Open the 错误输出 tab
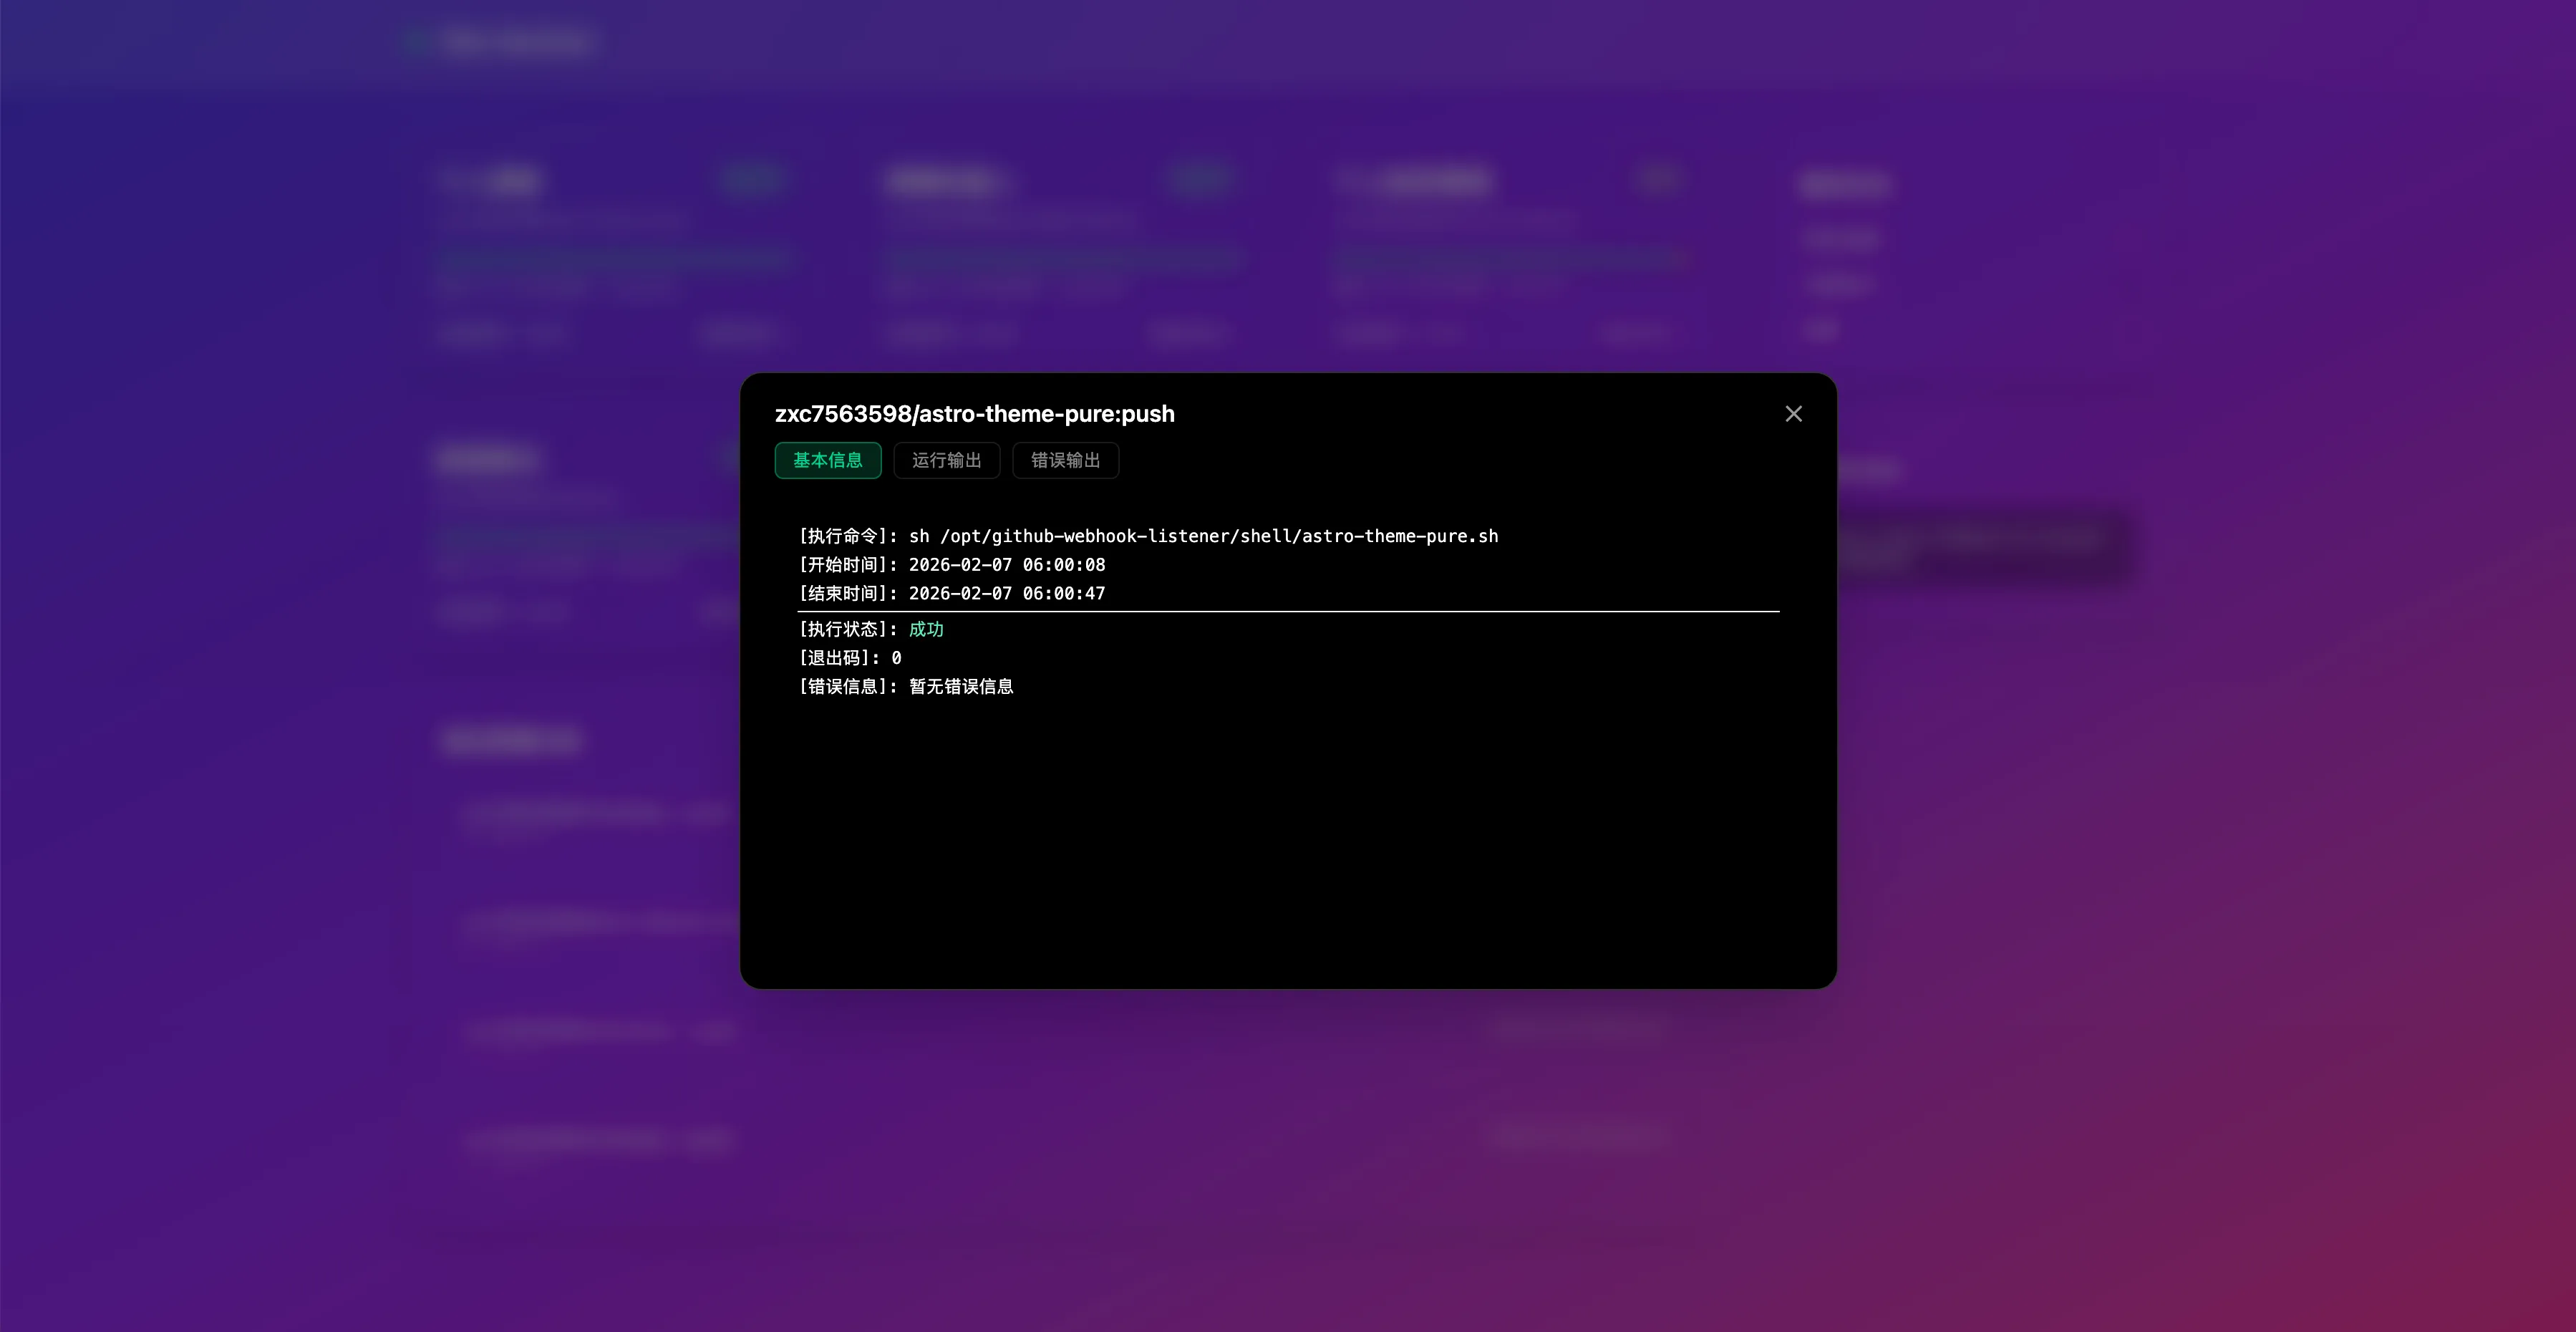Screen dimensions: 2576x1332 click(x=1065, y=460)
